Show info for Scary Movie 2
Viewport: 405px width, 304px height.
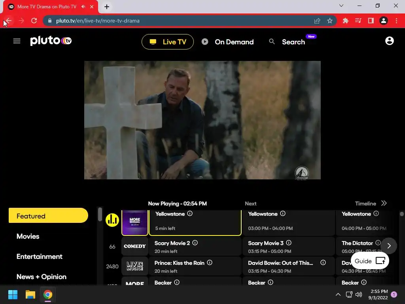coord(195,243)
